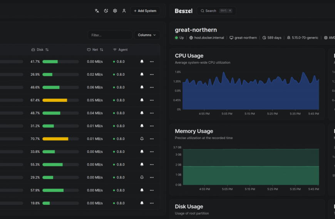Open the three-dot menu in the 41.7% row
This screenshot has width=335, height=219.
[152, 61]
